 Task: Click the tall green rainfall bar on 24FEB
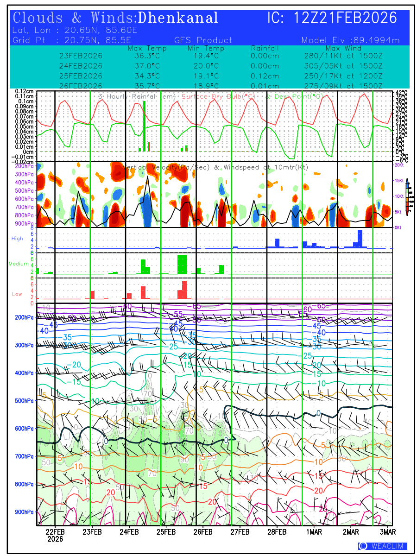(x=144, y=126)
